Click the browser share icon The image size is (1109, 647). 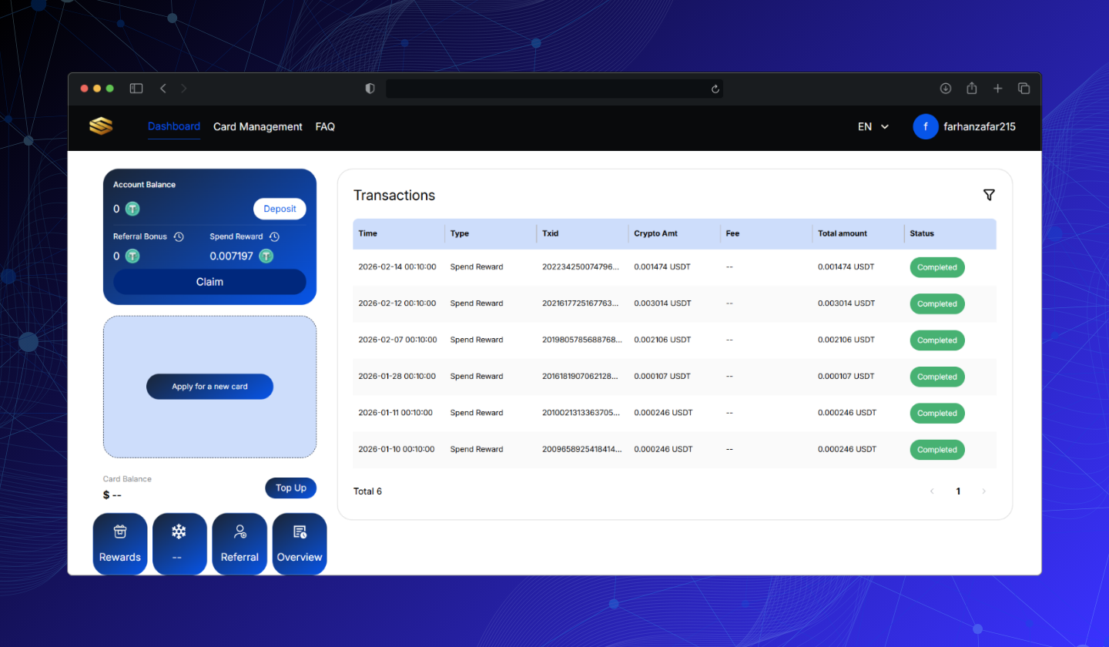972,89
